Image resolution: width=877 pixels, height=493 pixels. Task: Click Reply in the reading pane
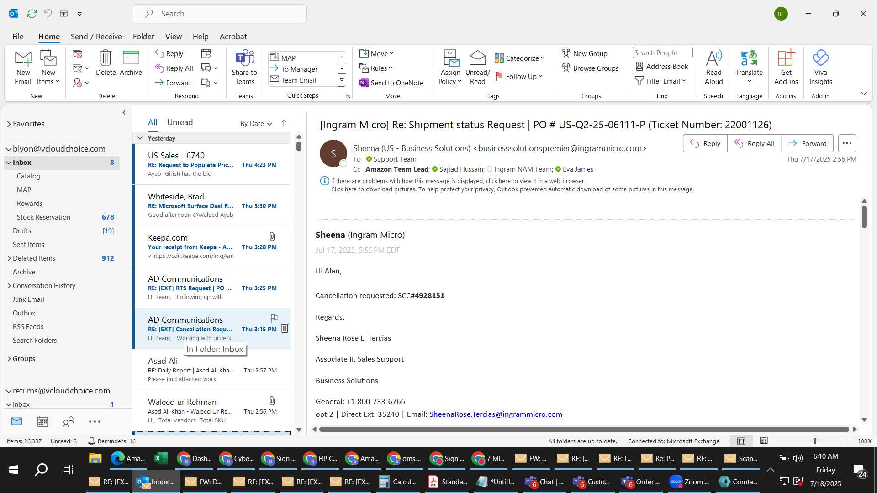705,143
